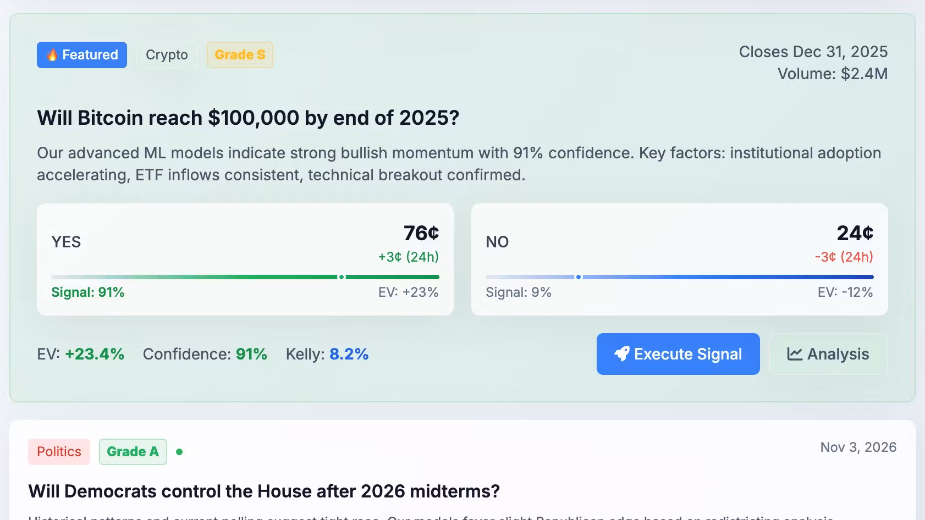Click the rocket icon on Execute Signal
925x520 pixels.
pos(622,354)
